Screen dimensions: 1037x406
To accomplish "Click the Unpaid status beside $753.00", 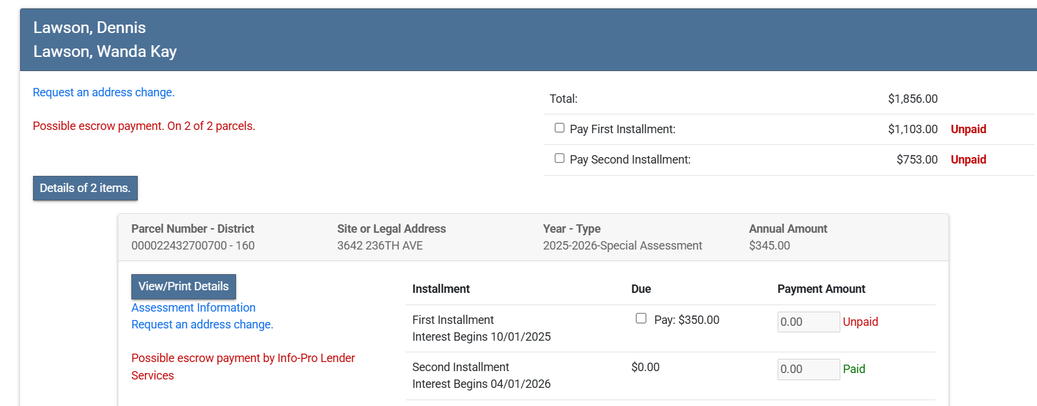I will pos(968,160).
